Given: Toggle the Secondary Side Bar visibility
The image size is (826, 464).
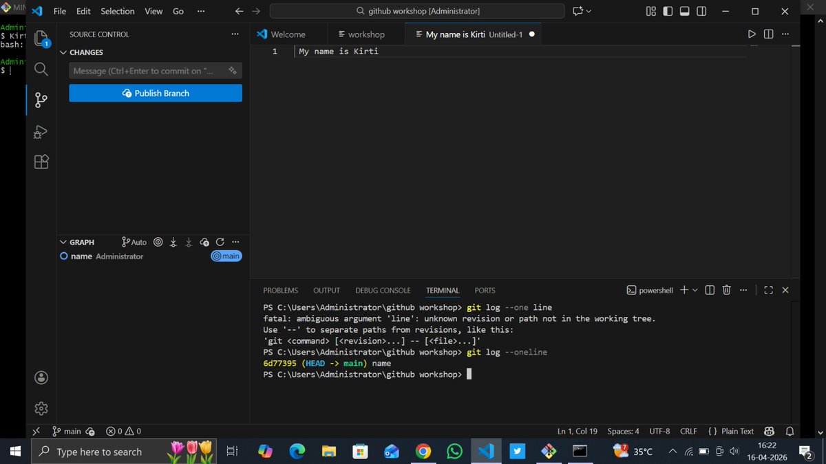Looking at the screenshot, I should 701,11.
